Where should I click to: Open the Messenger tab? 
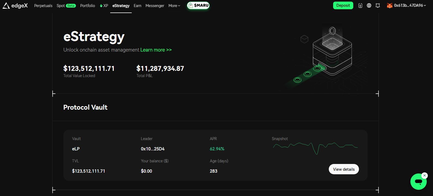pos(155,5)
